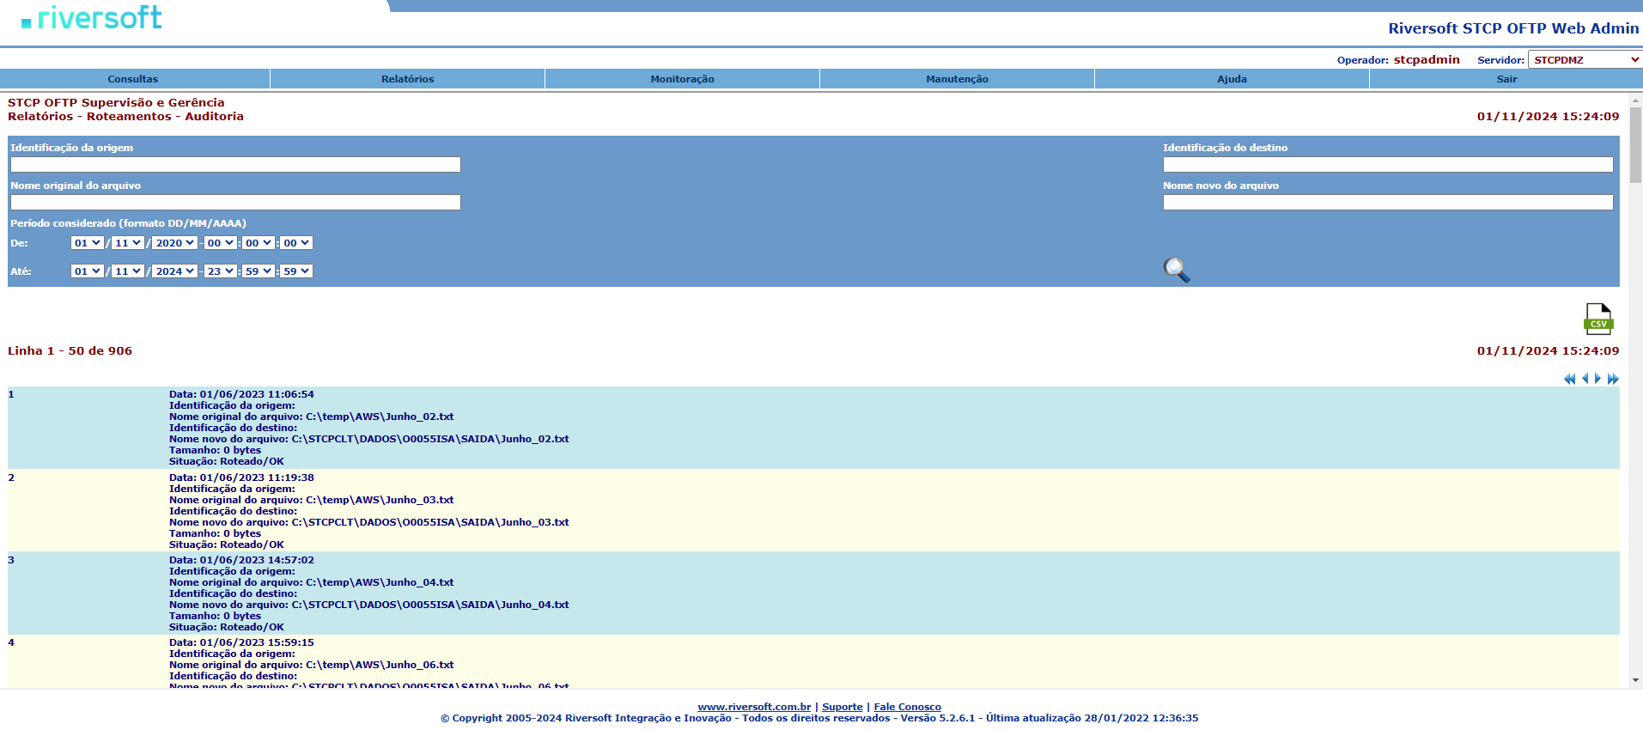Open the Ajuda menu

(1232, 79)
